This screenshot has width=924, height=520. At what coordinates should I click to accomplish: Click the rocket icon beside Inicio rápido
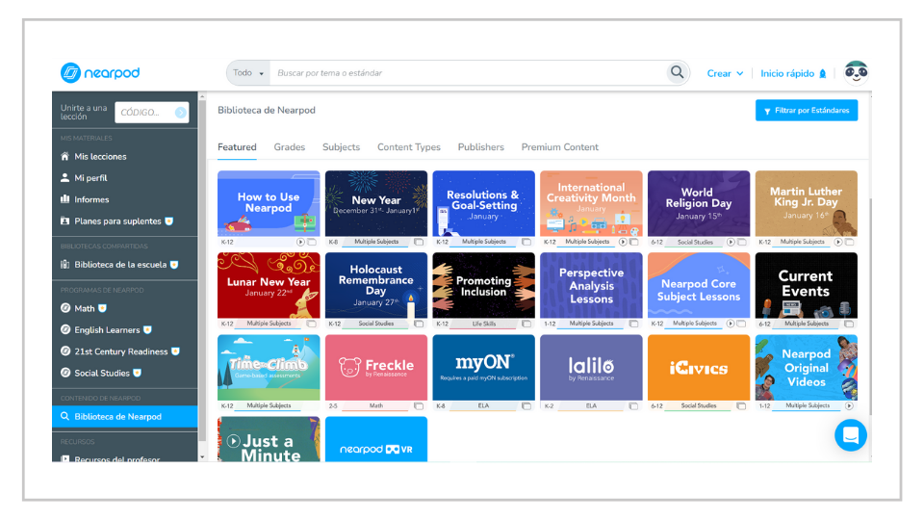click(x=823, y=74)
